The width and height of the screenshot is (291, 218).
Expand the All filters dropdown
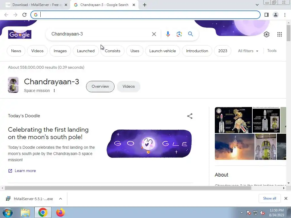[248, 51]
